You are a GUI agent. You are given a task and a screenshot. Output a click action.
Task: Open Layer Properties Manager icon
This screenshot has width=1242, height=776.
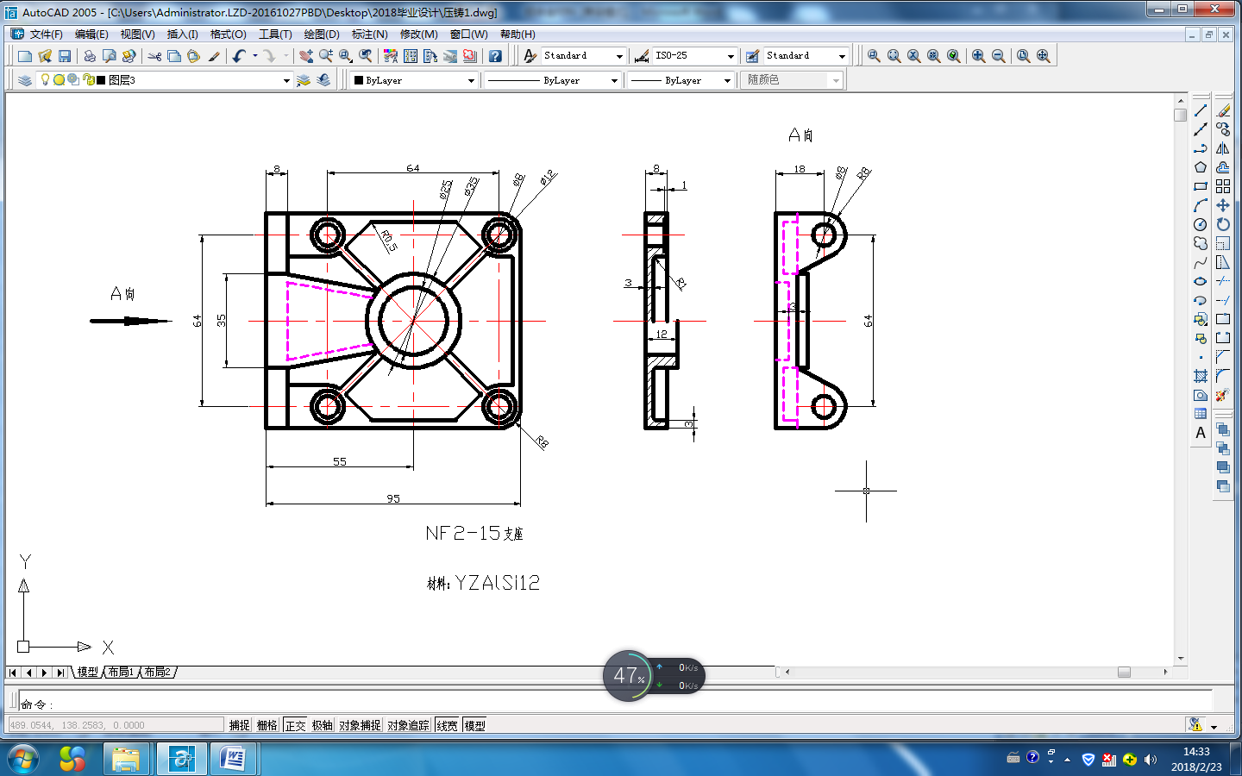25,80
